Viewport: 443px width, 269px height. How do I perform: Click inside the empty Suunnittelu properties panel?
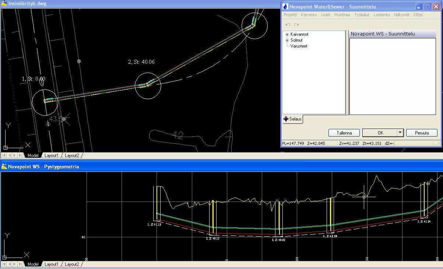pos(393,76)
